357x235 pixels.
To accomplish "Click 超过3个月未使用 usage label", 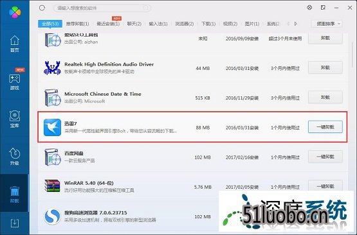I will click(x=285, y=39).
